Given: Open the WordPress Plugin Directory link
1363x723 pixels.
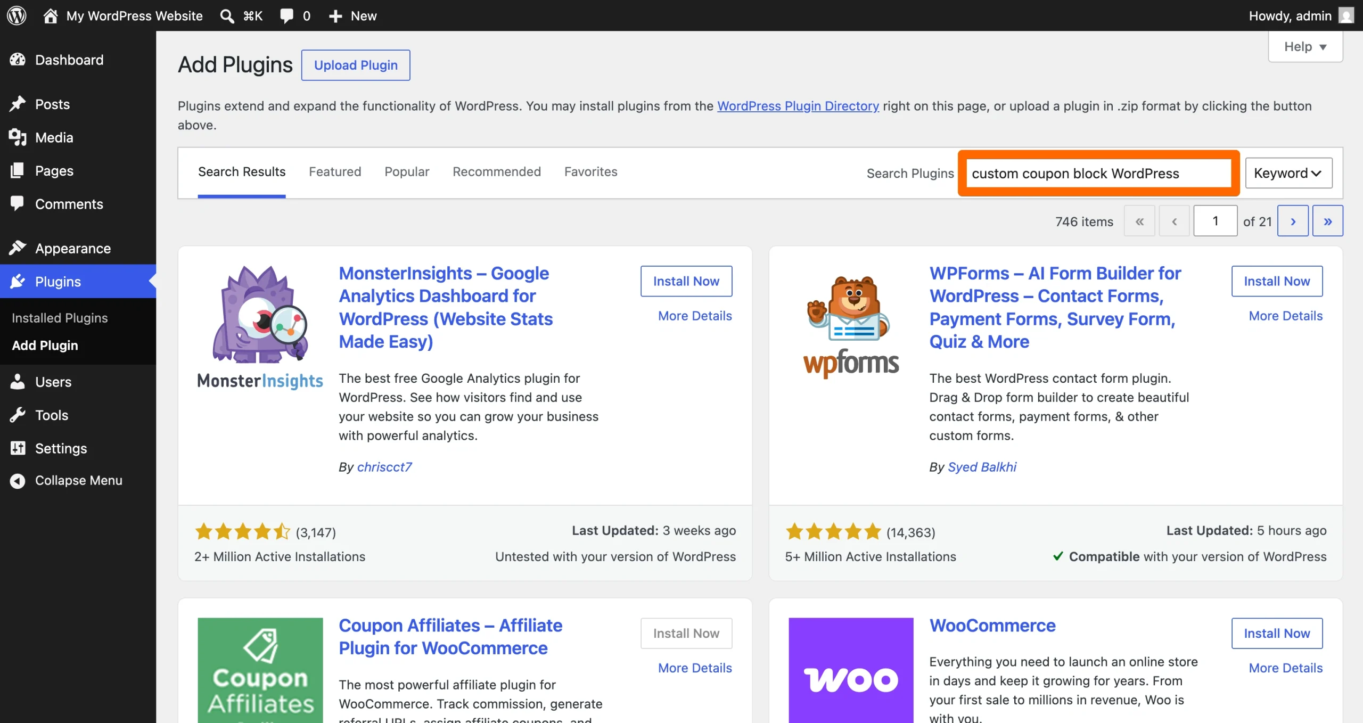Looking at the screenshot, I should [798, 106].
